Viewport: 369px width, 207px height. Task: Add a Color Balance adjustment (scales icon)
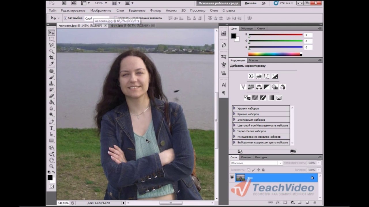click(x=259, y=87)
